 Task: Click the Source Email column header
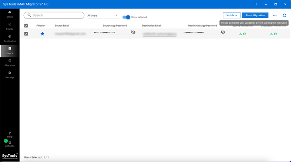coord(62,26)
